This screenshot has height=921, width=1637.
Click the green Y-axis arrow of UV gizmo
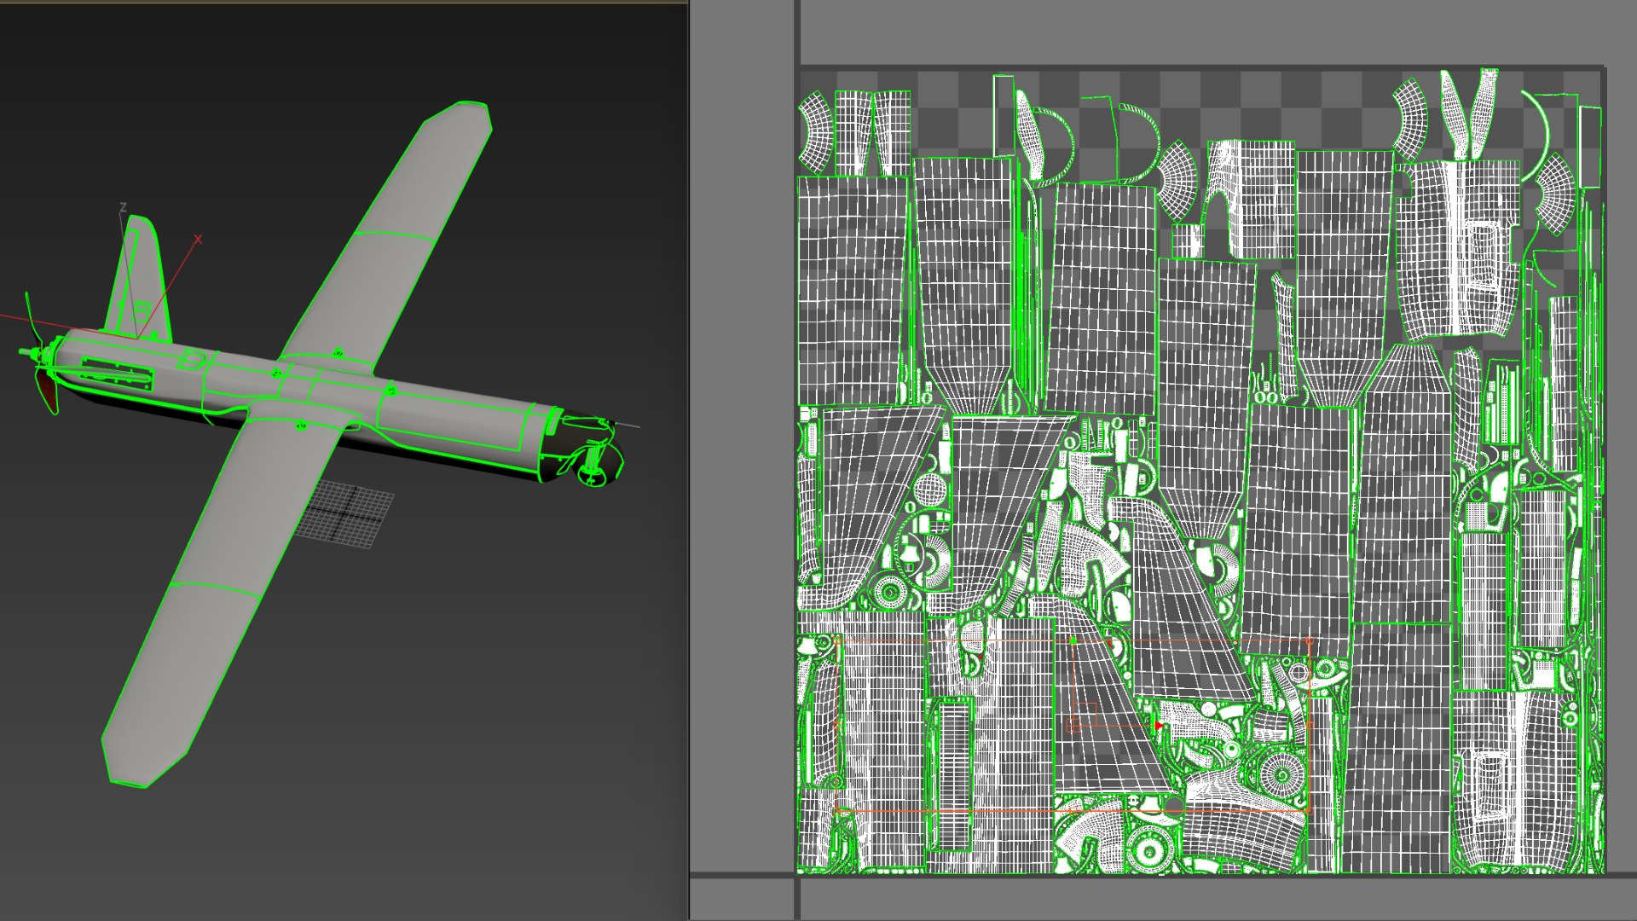coord(1073,639)
